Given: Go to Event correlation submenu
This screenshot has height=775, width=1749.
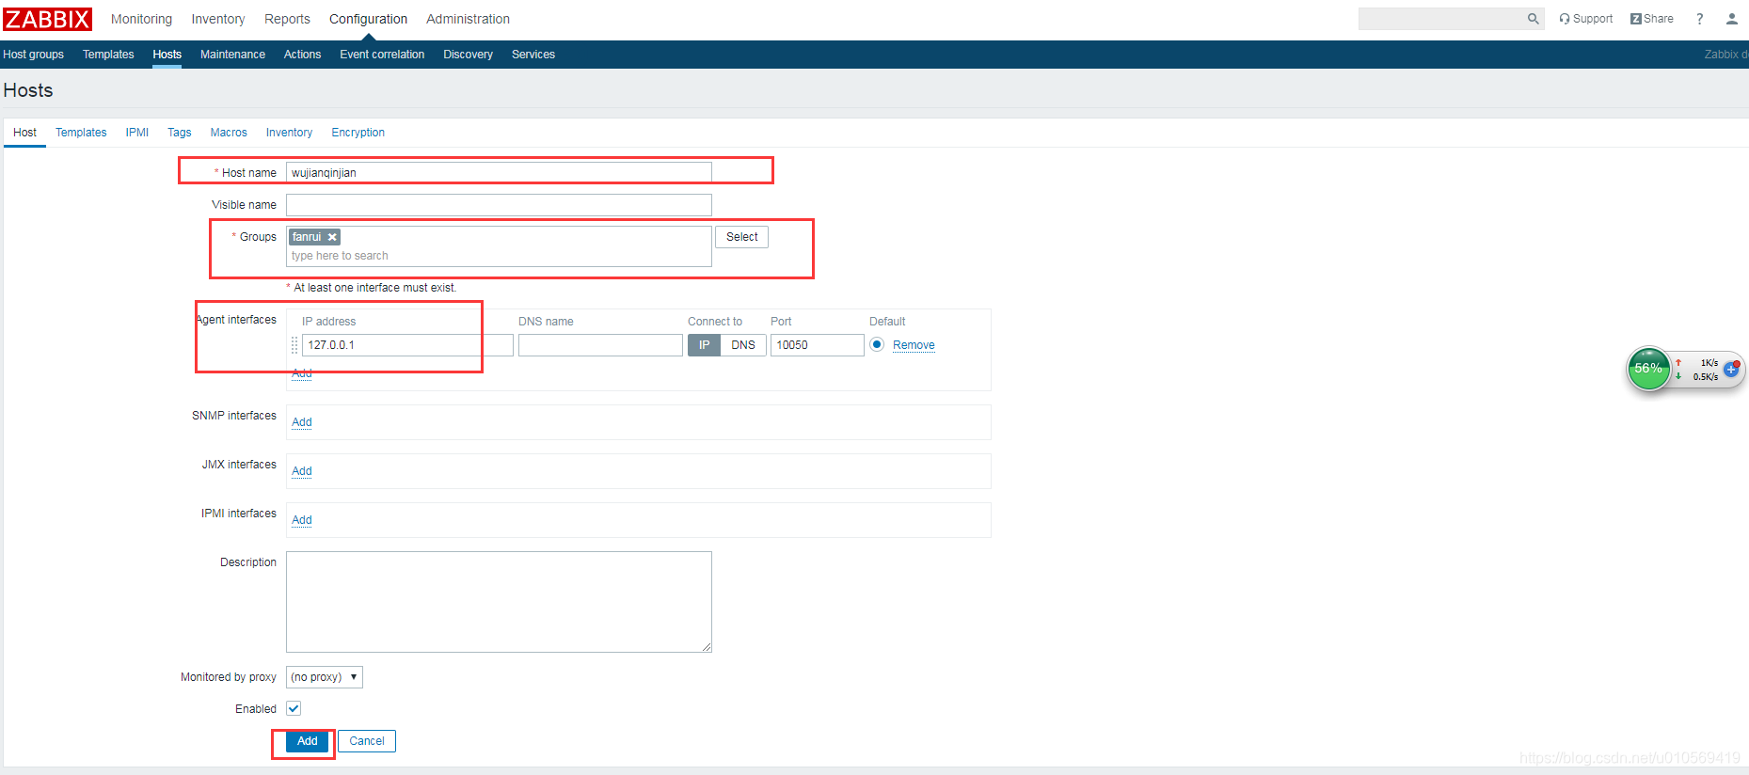Looking at the screenshot, I should [382, 55].
